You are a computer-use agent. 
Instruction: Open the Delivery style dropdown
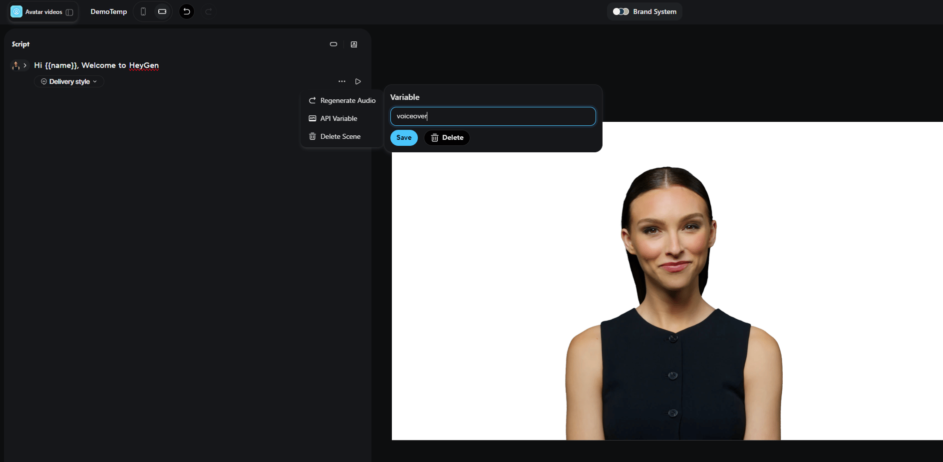69,81
